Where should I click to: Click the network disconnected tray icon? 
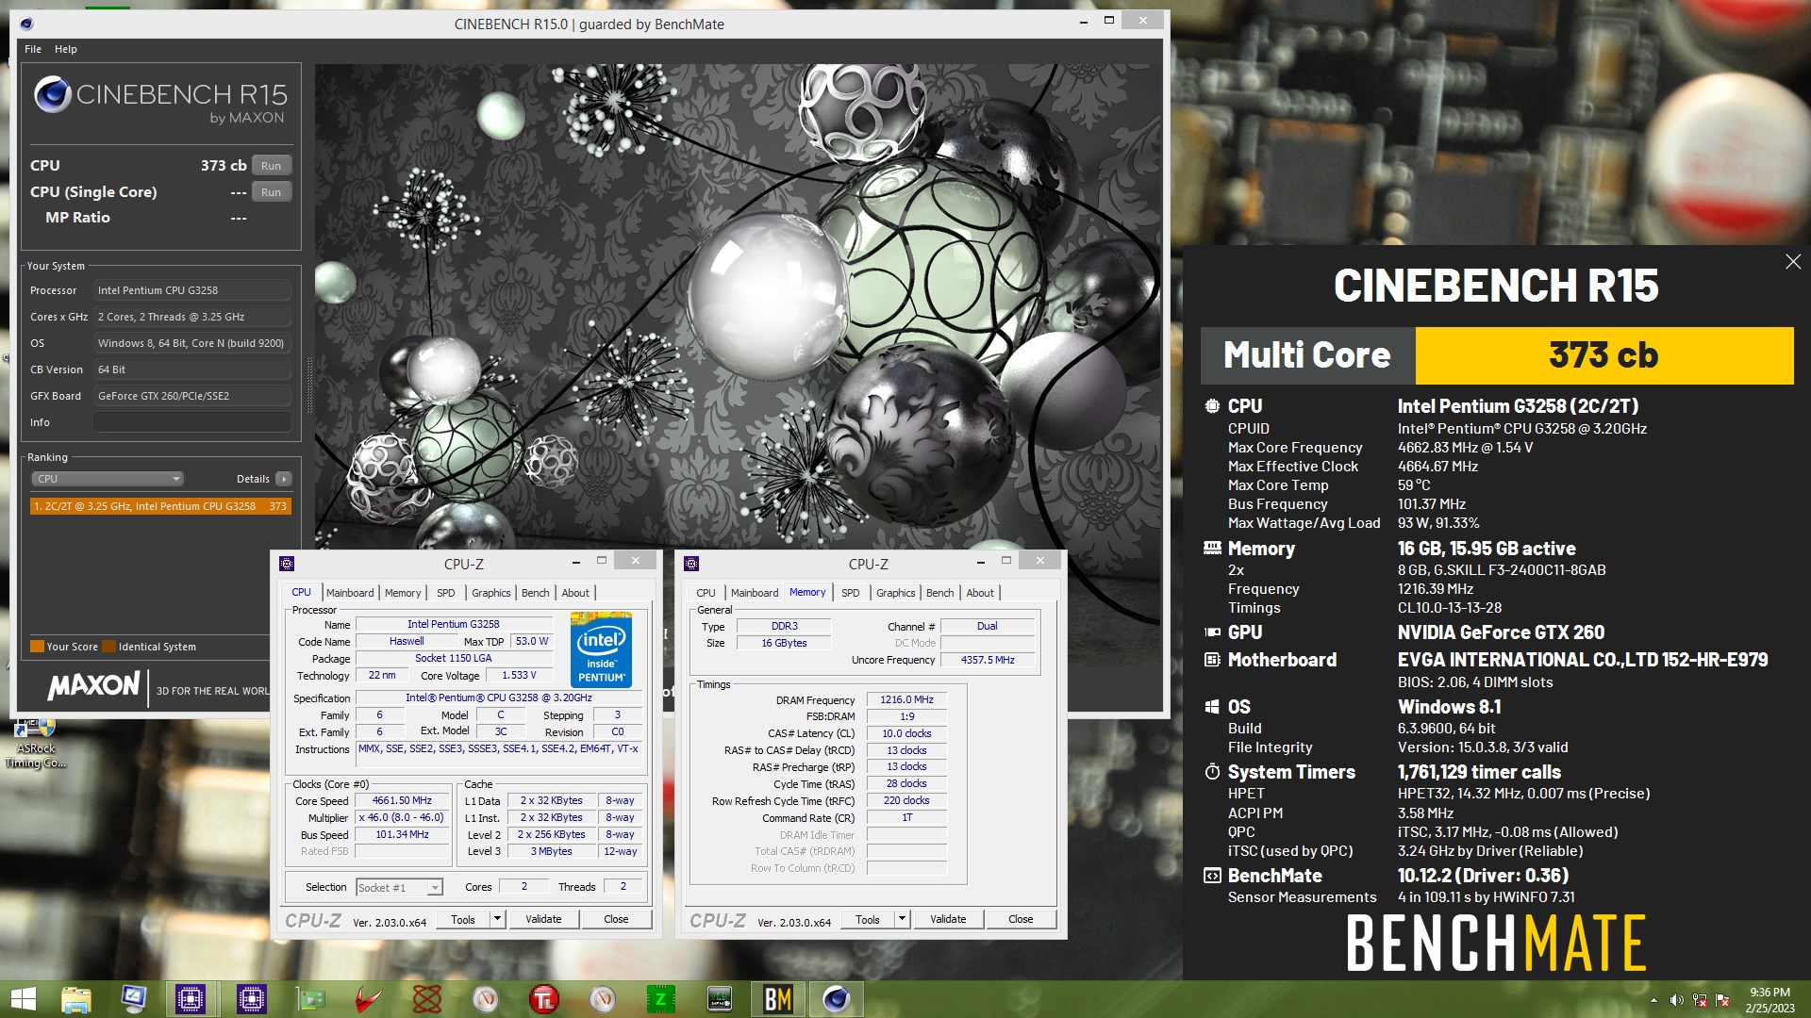[1700, 1000]
